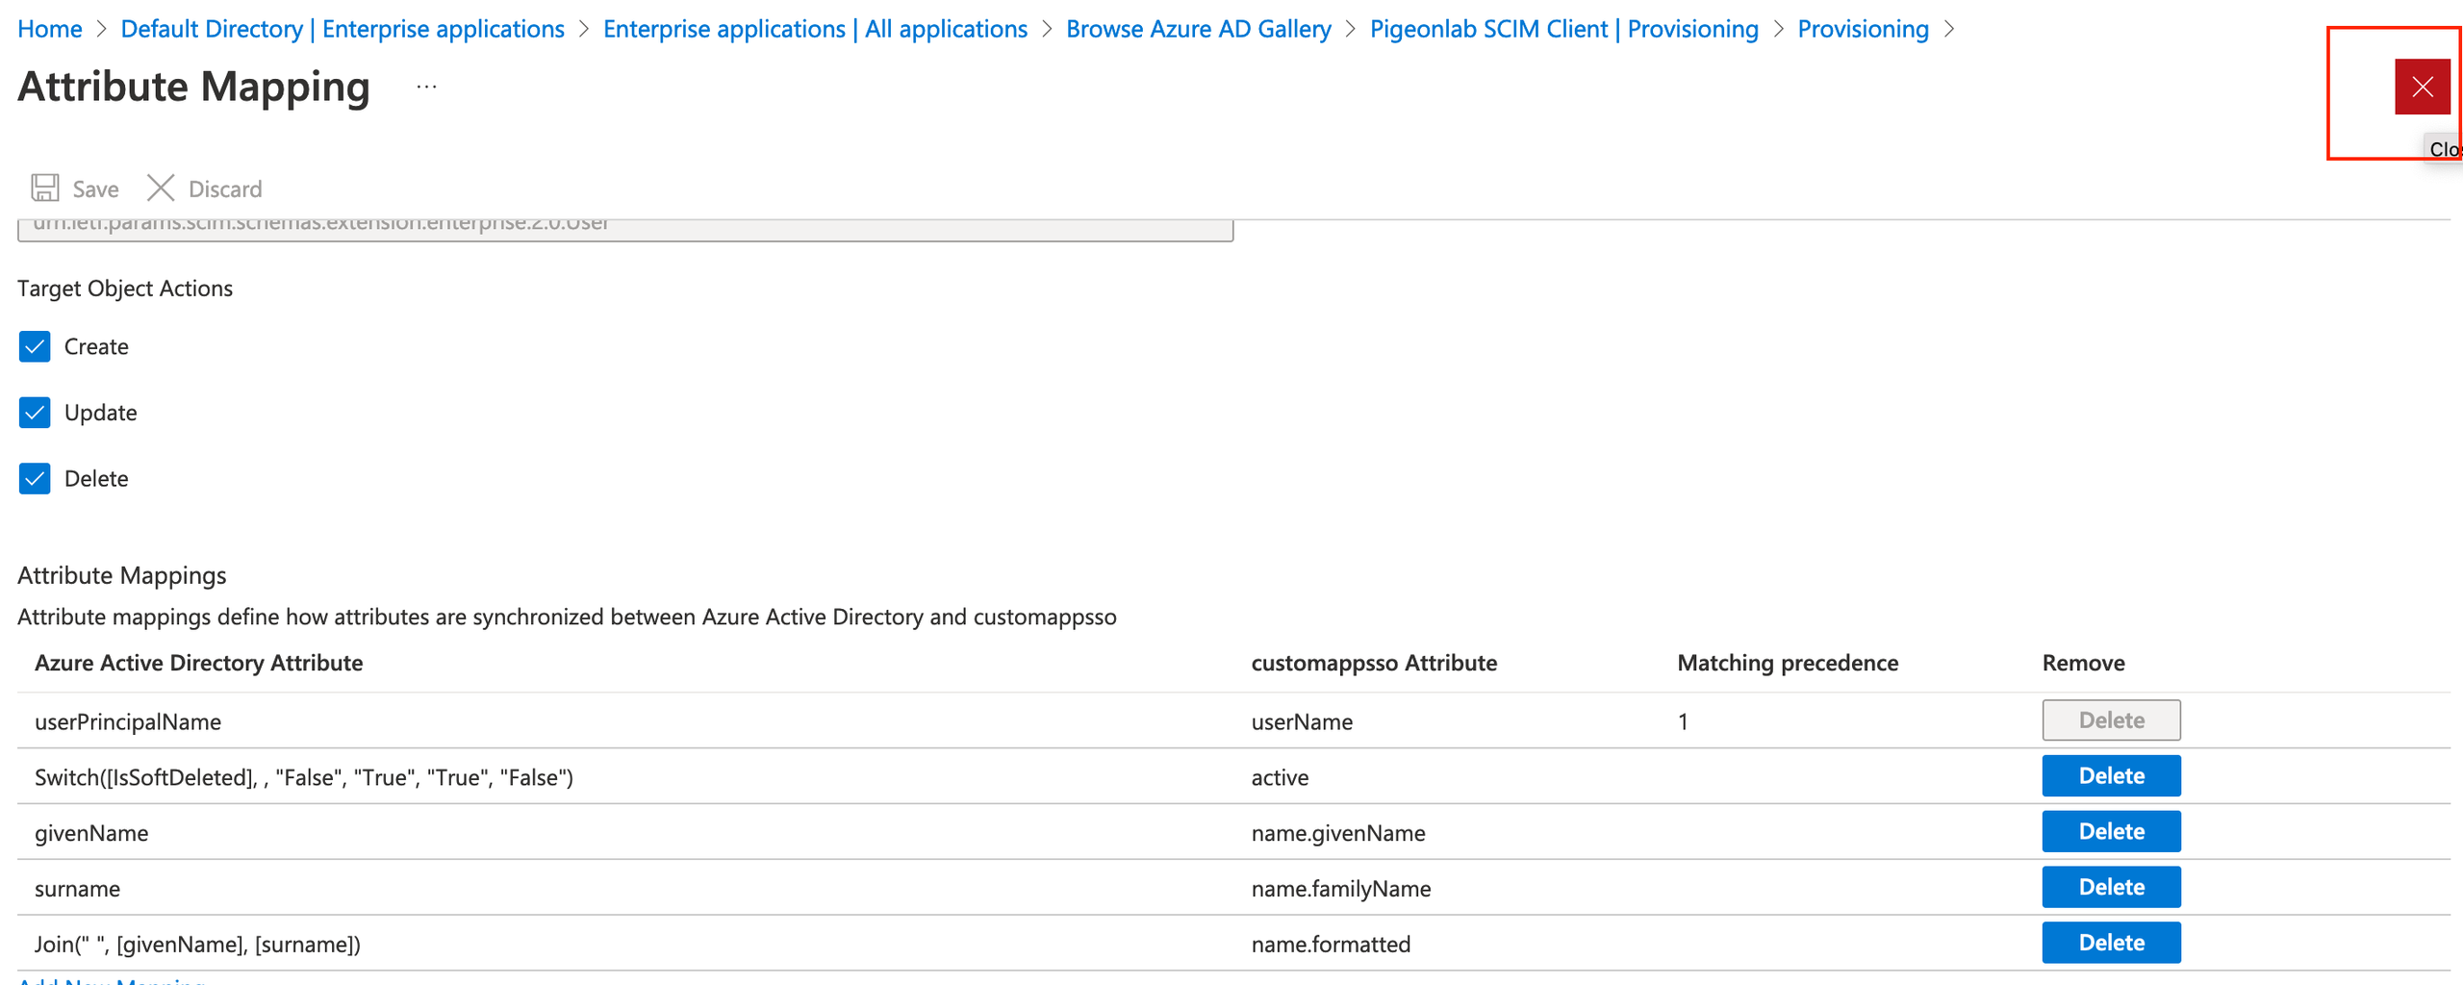Click the Save floppy disk icon
Screen dimensions: 2463x985
[x=44, y=188]
